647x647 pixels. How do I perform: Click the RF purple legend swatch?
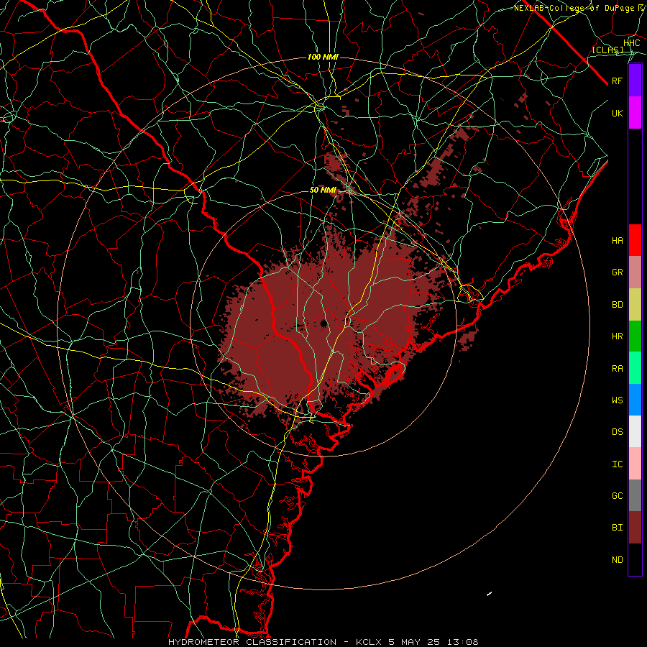pyautogui.click(x=635, y=81)
